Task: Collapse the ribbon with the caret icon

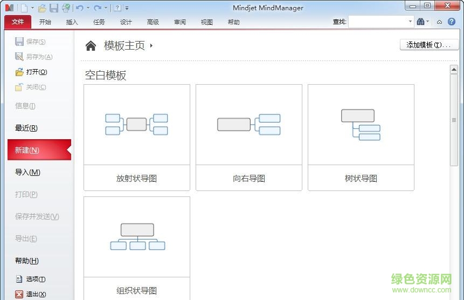Action: pos(439,22)
